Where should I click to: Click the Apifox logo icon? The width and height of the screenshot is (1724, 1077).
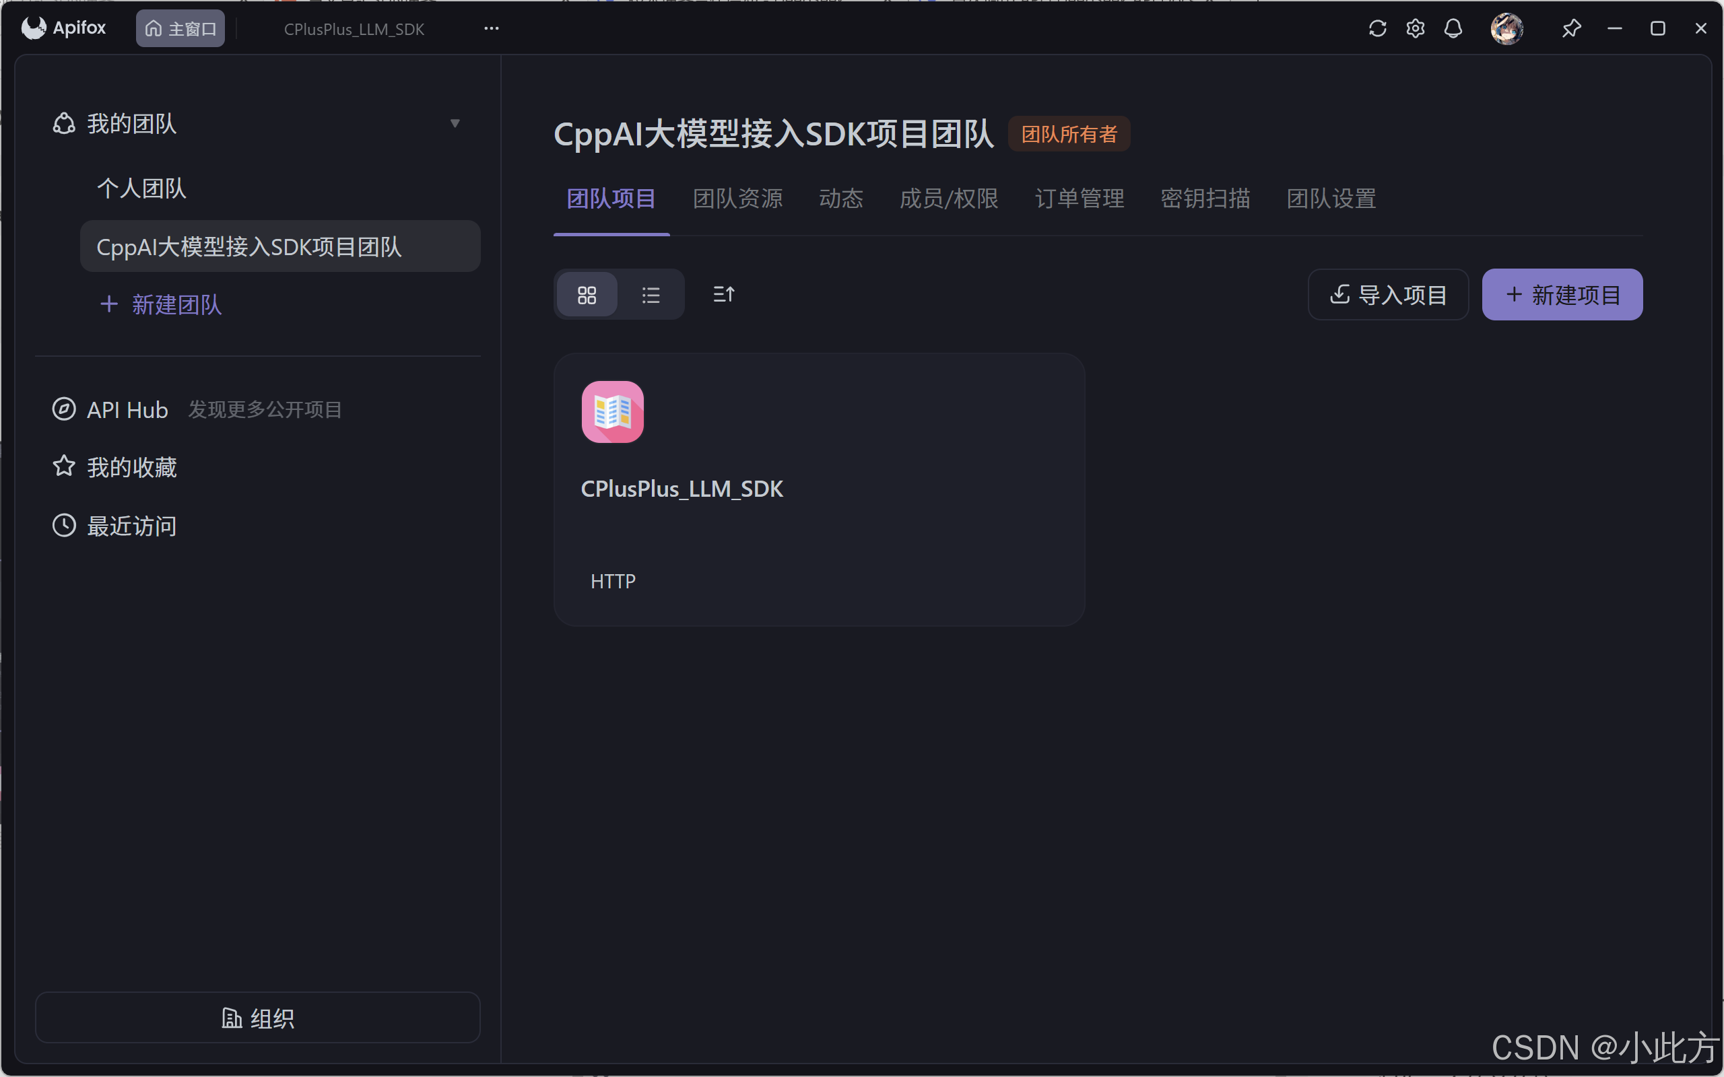[x=34, y=28]
